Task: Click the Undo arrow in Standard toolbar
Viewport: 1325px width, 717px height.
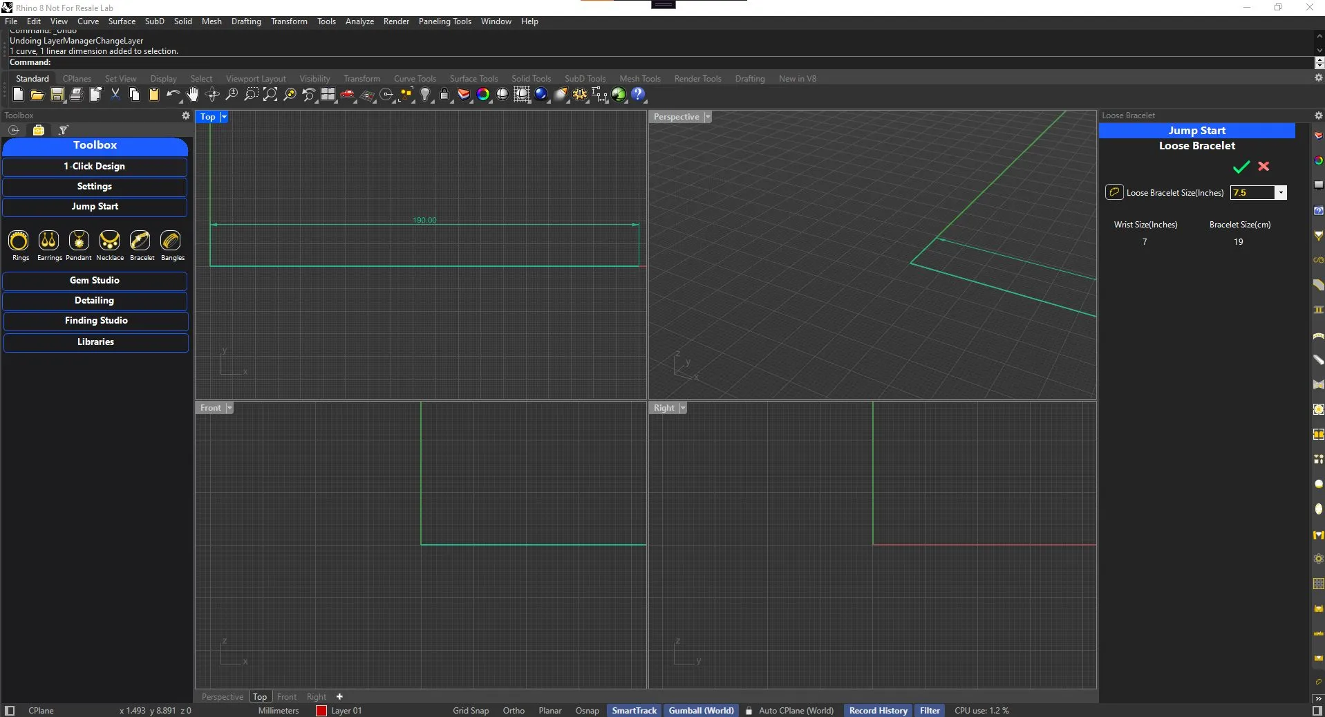Action: (x=173, y=95)
